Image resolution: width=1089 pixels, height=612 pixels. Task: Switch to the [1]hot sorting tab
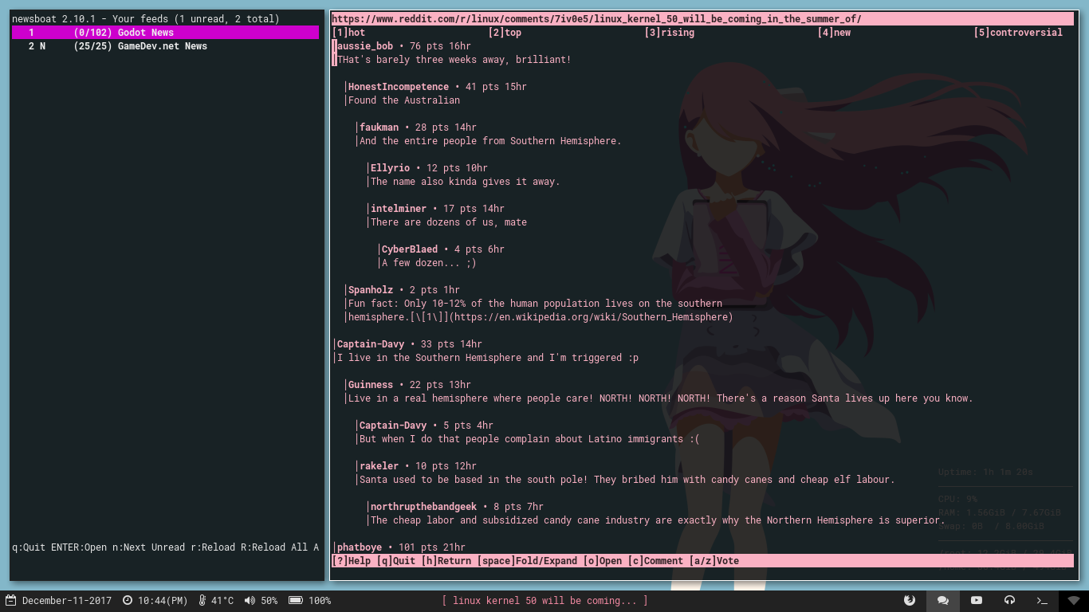click(x=348, y=33)
